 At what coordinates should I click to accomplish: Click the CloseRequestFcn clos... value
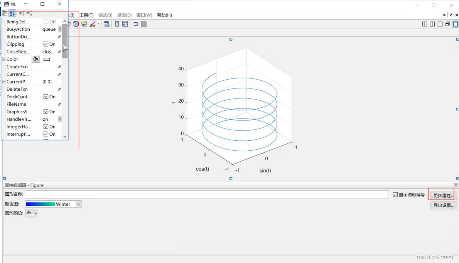48,52
